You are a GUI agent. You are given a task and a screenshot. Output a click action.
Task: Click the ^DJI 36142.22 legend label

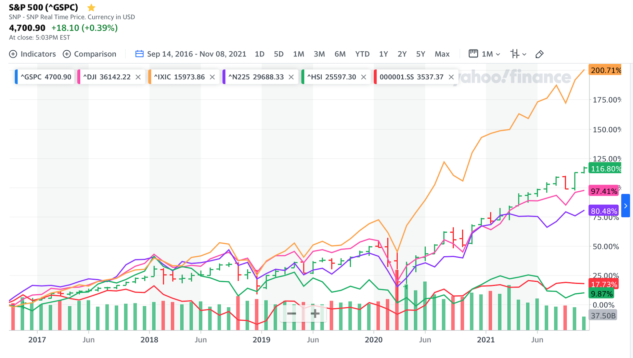(107, 77)
